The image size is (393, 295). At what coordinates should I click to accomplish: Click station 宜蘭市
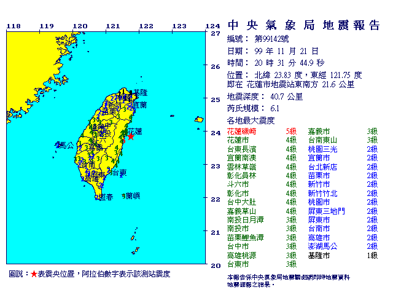pos(319,158)
